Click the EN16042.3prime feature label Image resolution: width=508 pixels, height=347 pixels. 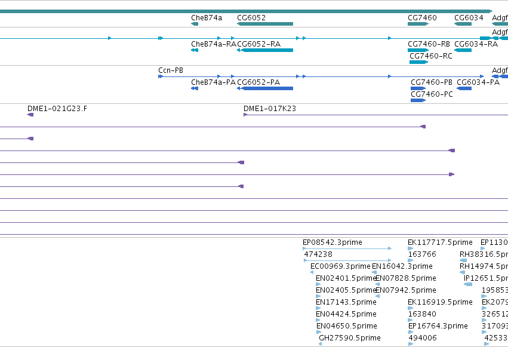point(402,266)
